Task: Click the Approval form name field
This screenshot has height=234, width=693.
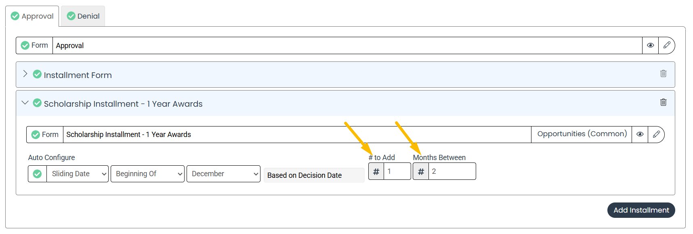Action: pyautogui.click(x=347, y=46)
